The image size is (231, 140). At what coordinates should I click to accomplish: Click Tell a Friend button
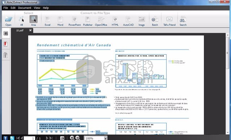coord(170,21)
